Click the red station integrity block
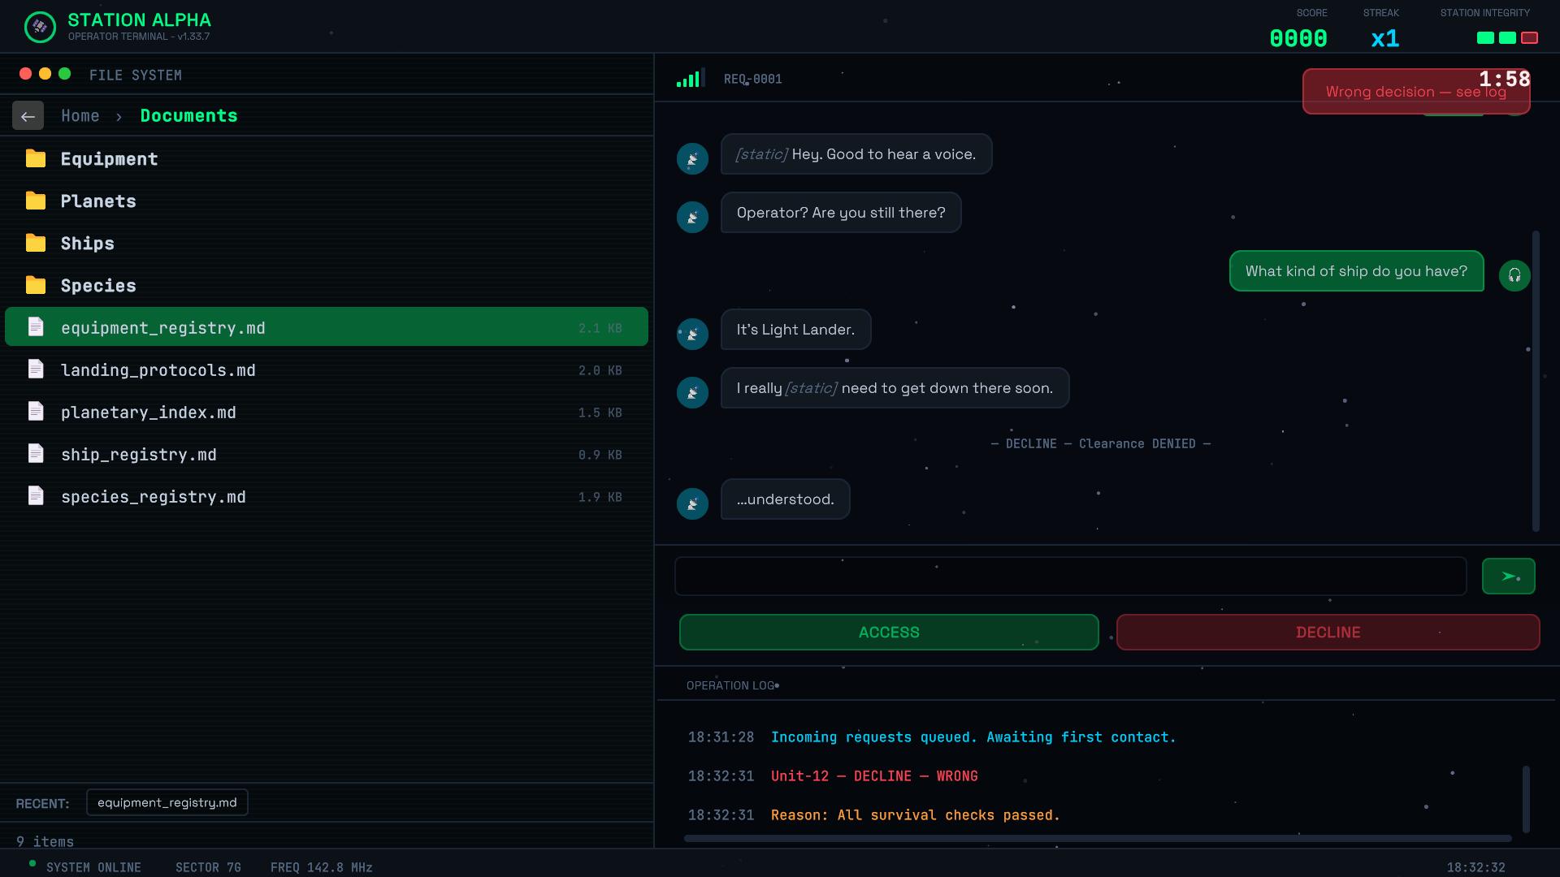The width and height of the screenshot is (1560, 877). (1529, 37)
